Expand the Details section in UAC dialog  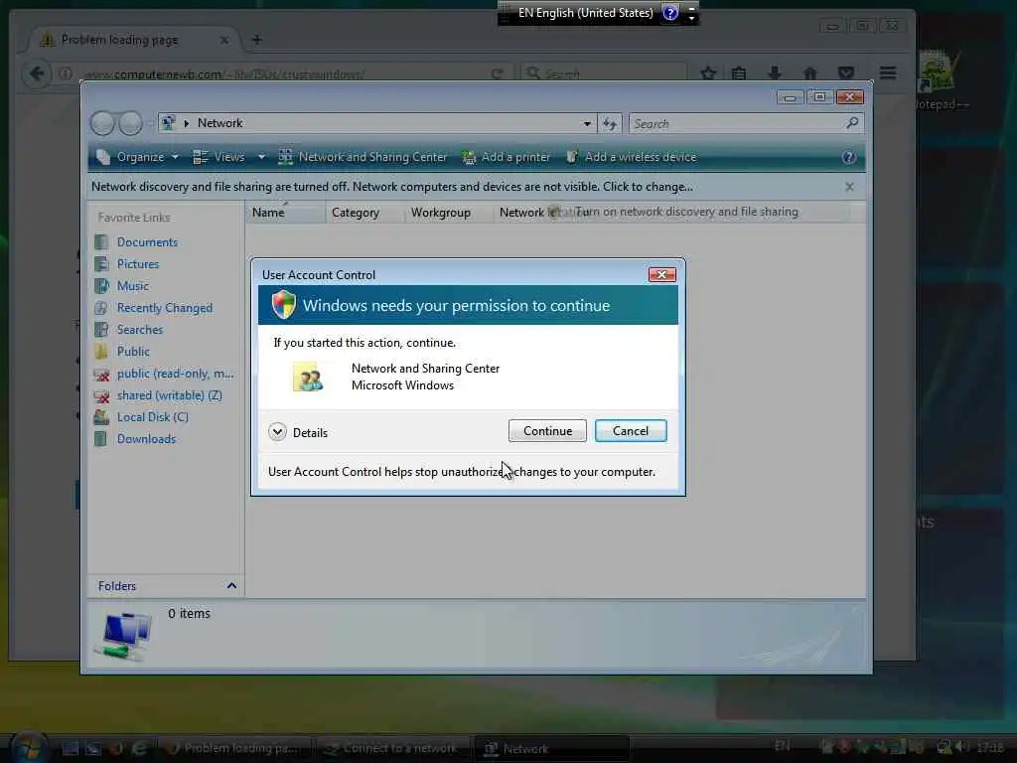298,432
